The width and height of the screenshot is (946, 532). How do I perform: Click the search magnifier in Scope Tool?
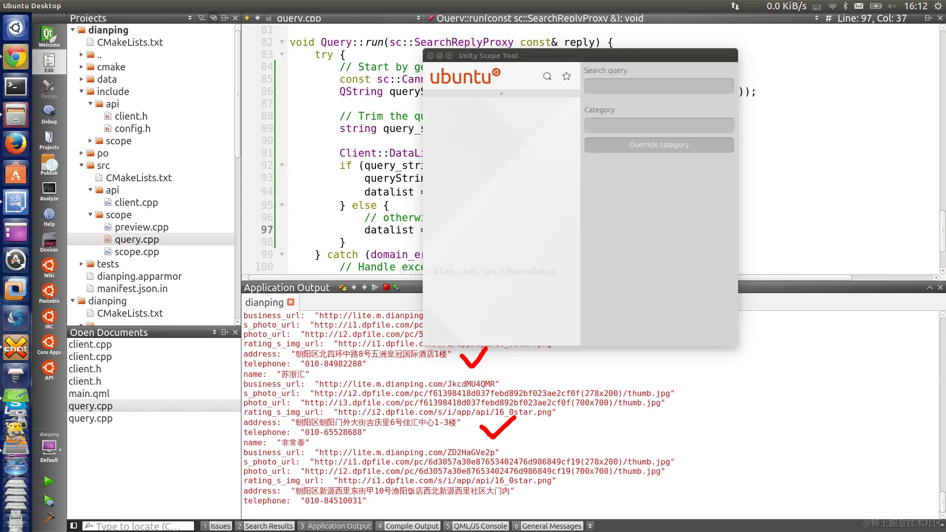click(547, 76)
